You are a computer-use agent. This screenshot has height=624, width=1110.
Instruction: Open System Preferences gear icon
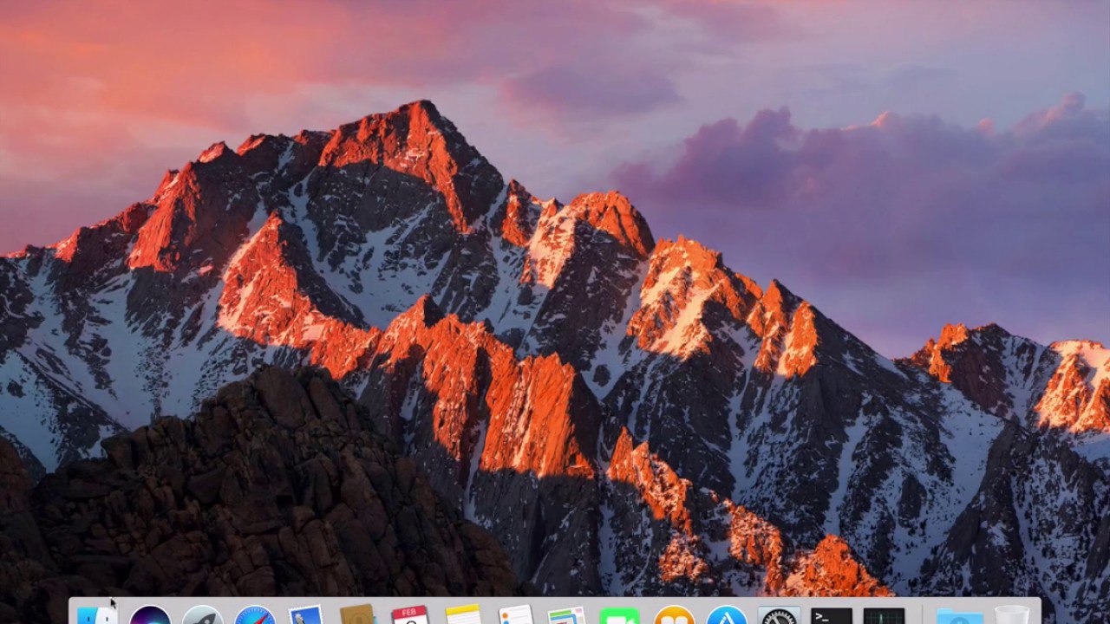click(x=779, y=614)
